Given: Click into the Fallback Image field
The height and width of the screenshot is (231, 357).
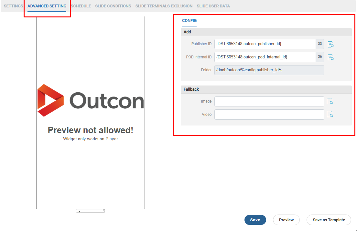Looking at the screenshot, I should [x=269, y=101].
